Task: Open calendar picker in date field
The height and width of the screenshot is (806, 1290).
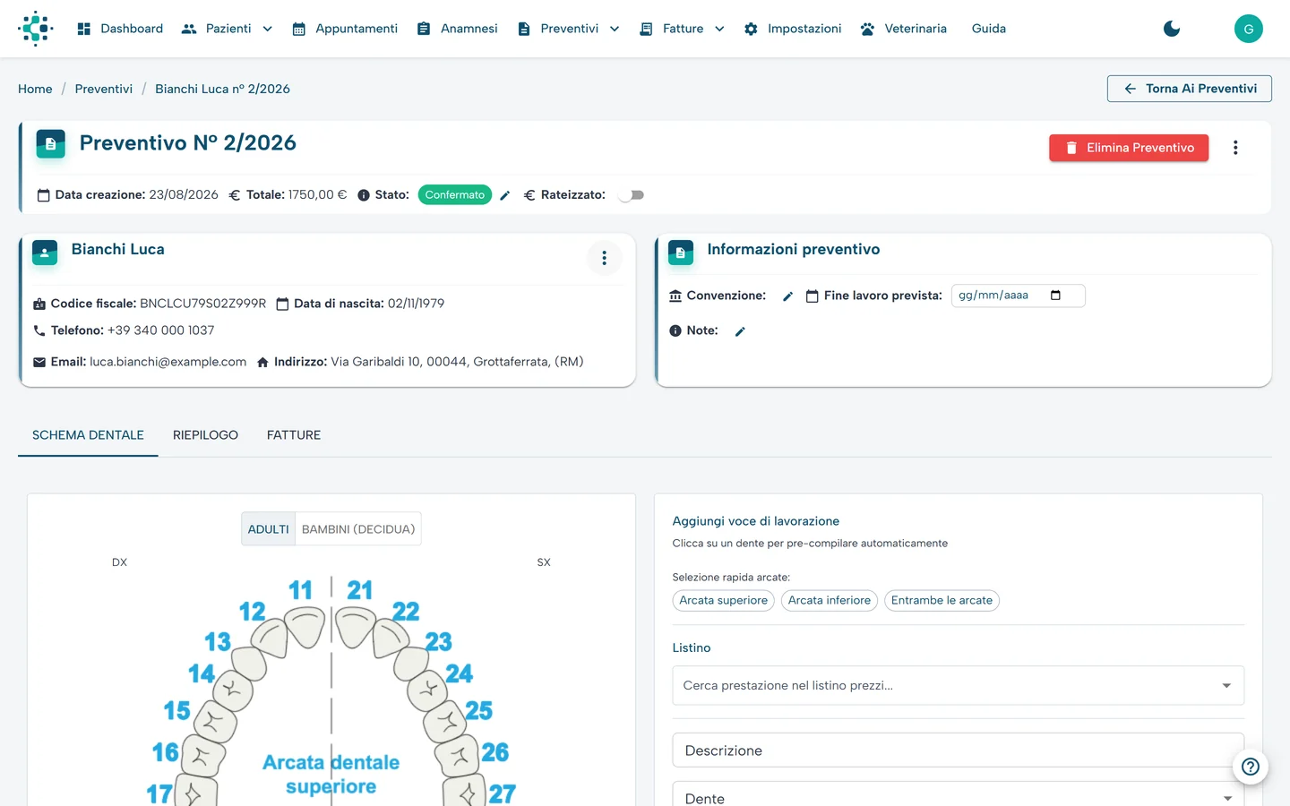Action: [1055, 296]
